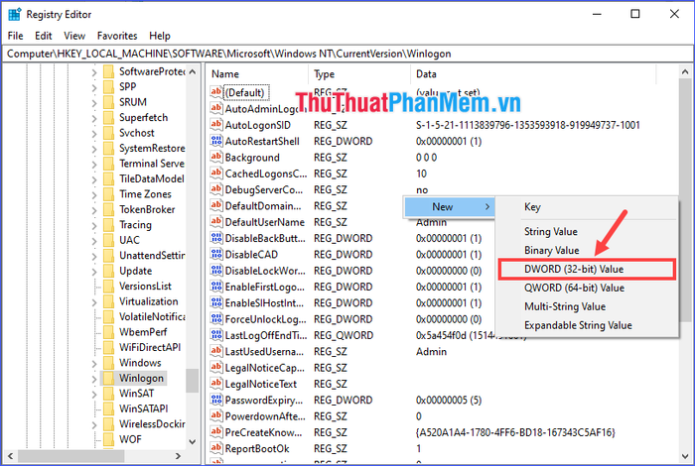Viewport: 695px width, 466px height.
Task: Open the Favorites menu
Action: point(118,36)
